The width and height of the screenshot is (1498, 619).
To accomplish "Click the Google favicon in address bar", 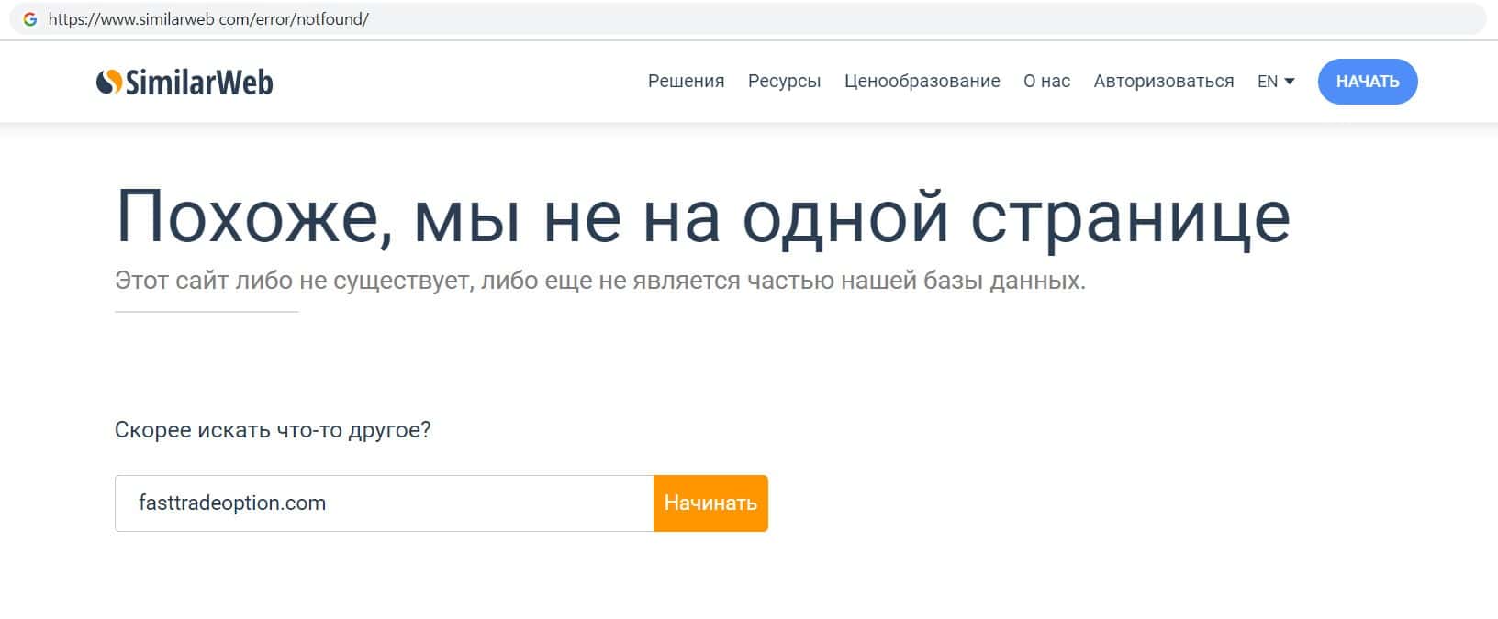I will pyautogui.click(x=30, y=19).
